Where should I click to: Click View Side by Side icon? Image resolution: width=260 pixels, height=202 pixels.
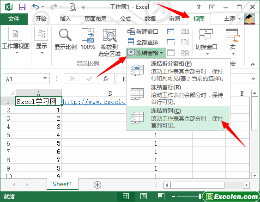pyautogui.click(x=185, y=31)
